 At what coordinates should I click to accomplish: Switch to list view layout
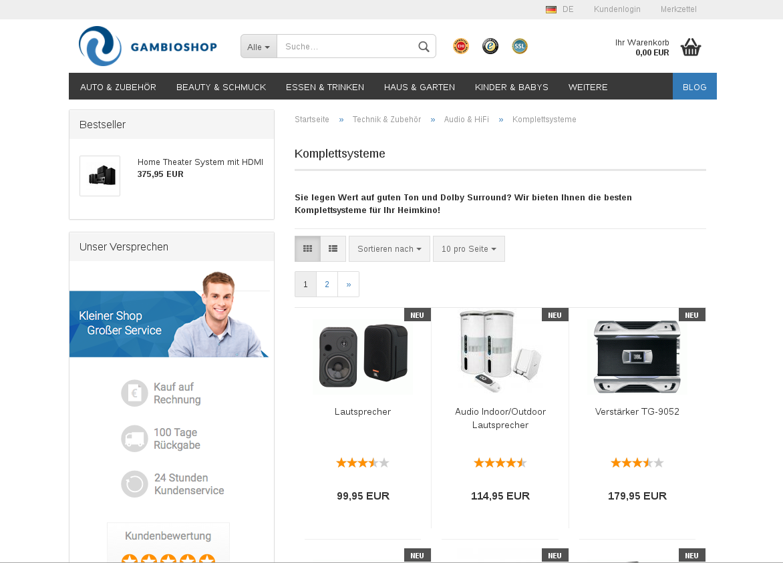pos(333,248)
